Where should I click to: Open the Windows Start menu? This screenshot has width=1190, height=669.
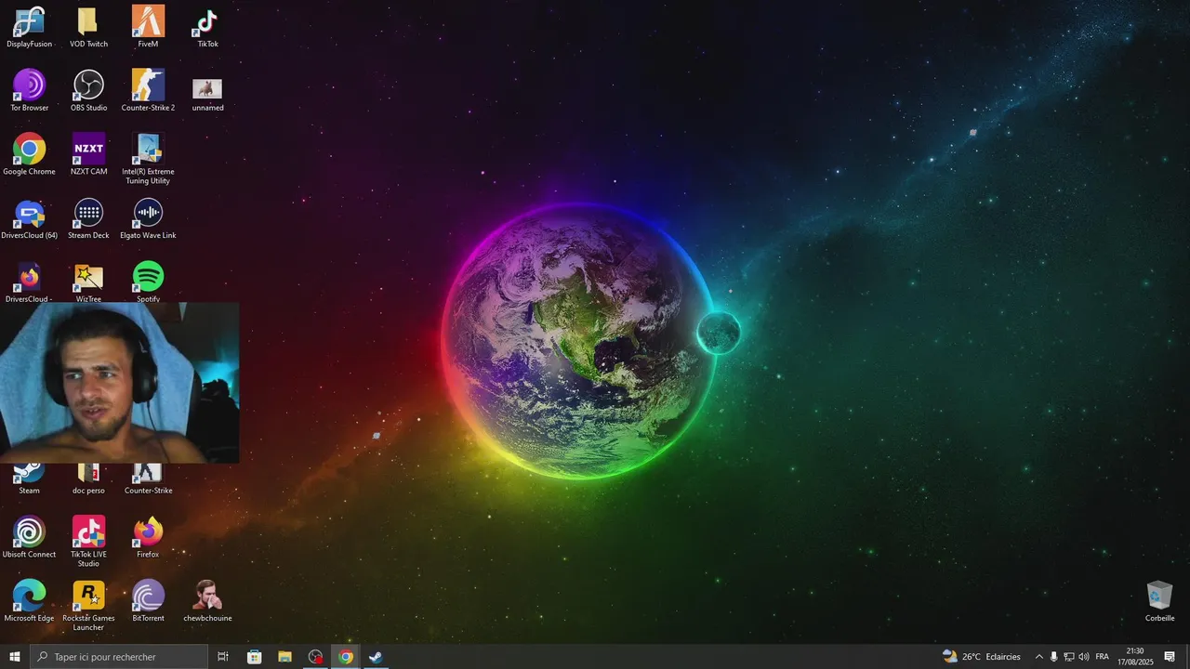click(x=14, y=657)
